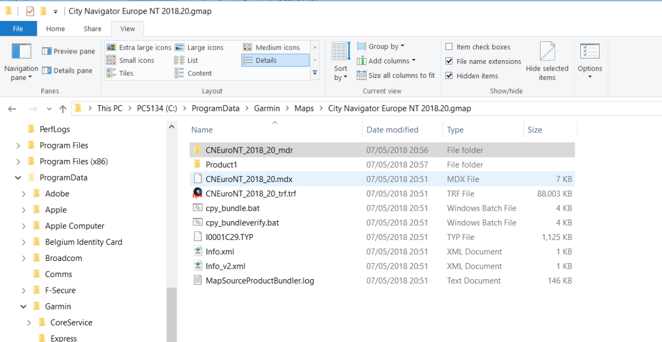Switch layout to List view
This screenshot has width=662, height=342.
[x=186, y=60]
